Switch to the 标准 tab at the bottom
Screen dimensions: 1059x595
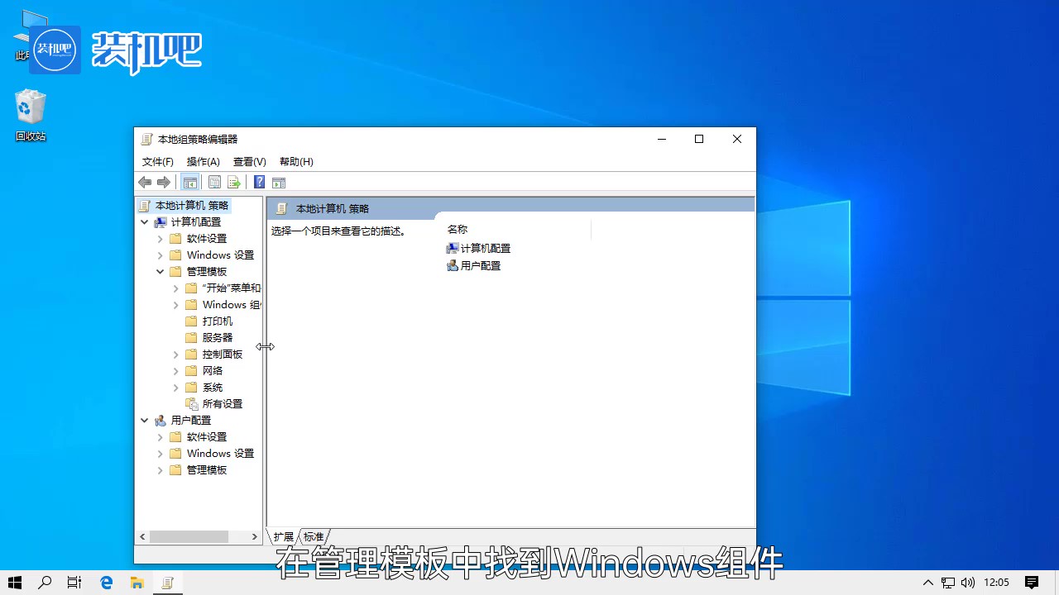pos(313,536)
